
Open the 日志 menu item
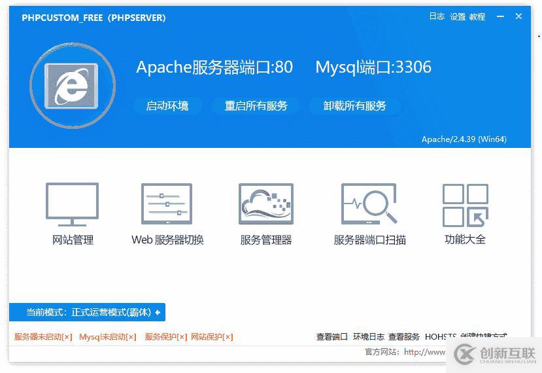(437, 16)
